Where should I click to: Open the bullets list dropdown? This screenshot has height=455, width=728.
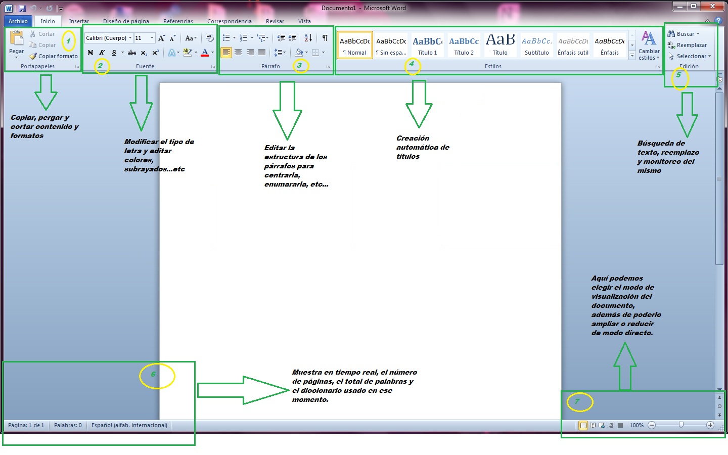pos(234,38)
